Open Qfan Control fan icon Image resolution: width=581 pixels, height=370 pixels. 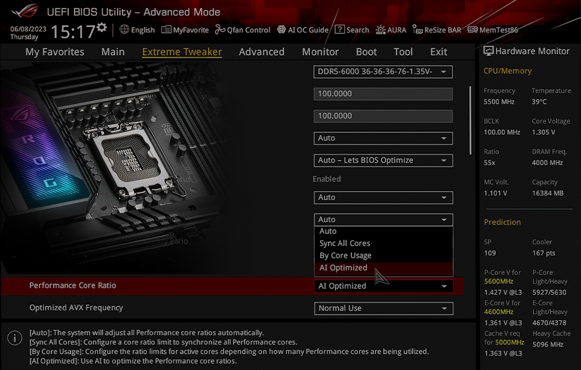coord(220,29)
